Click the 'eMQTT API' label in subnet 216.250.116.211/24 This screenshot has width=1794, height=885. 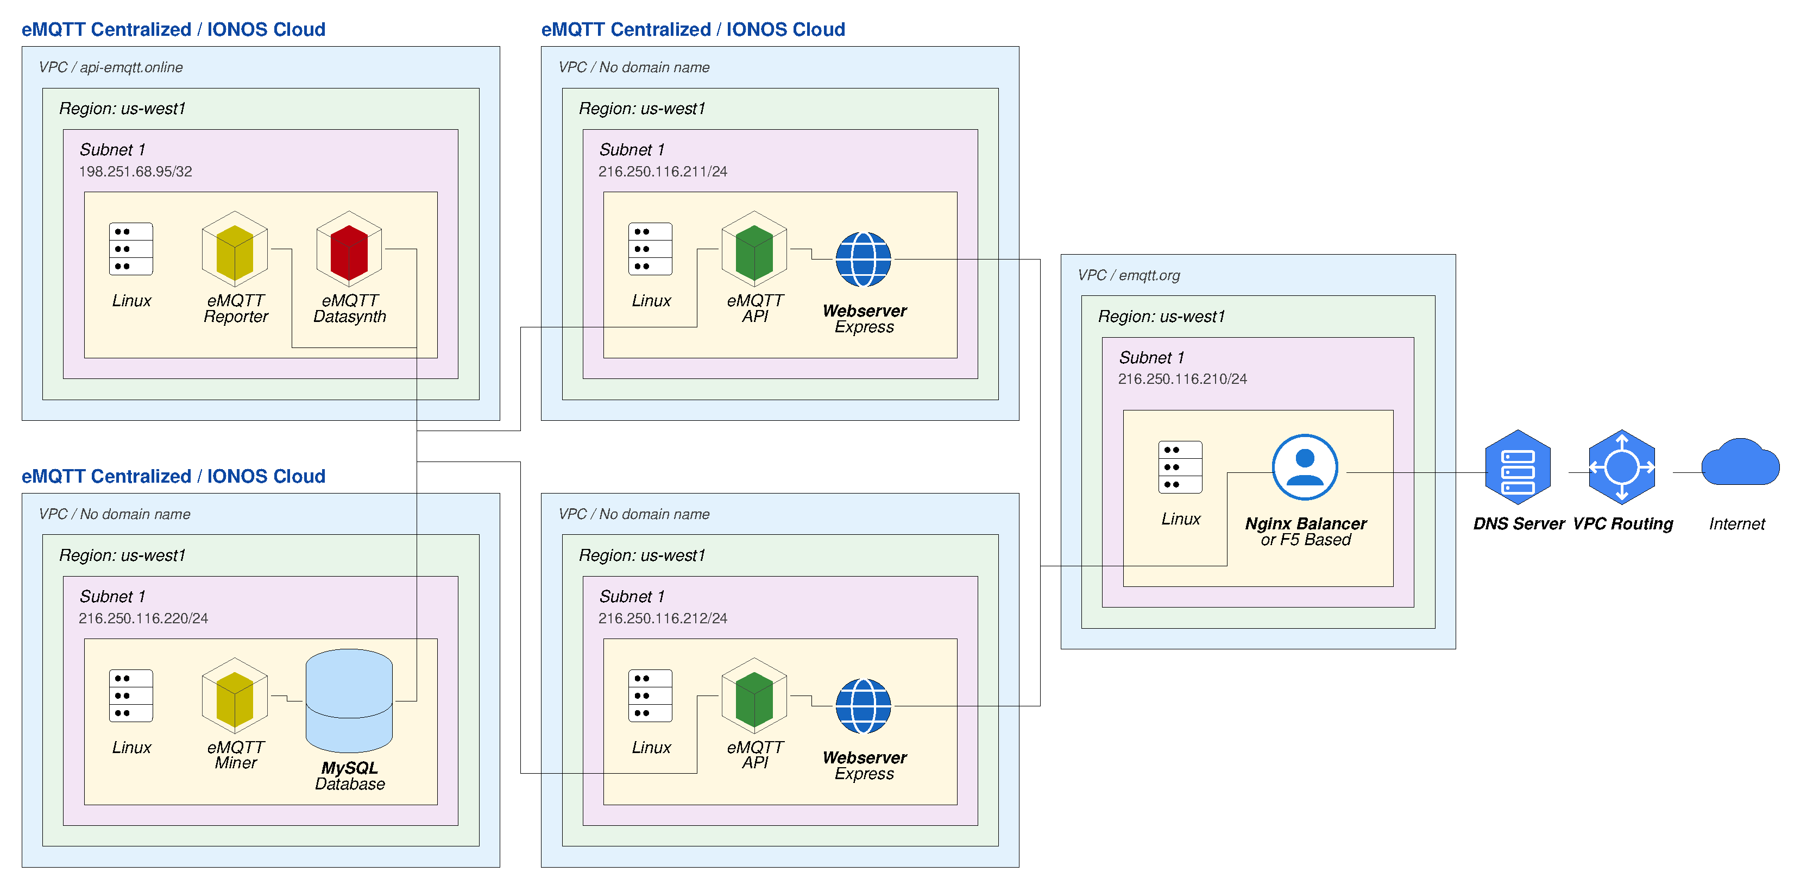pyautogui.click(x=755, y=308)
